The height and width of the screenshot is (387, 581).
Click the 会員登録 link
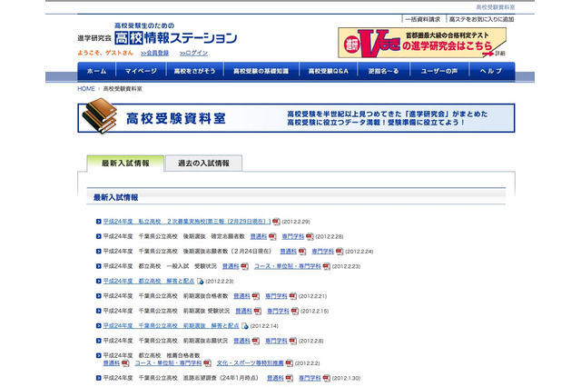point(157,54)
